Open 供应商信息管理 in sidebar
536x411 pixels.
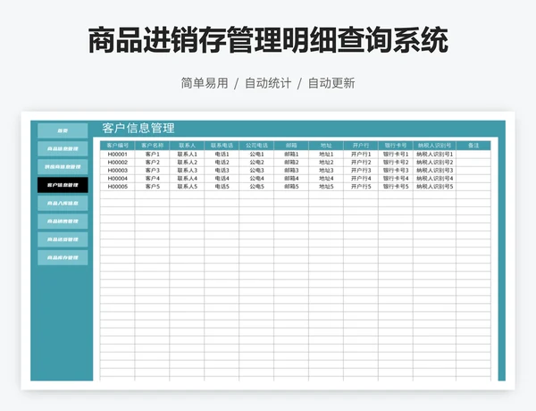(x=63, y=167)
